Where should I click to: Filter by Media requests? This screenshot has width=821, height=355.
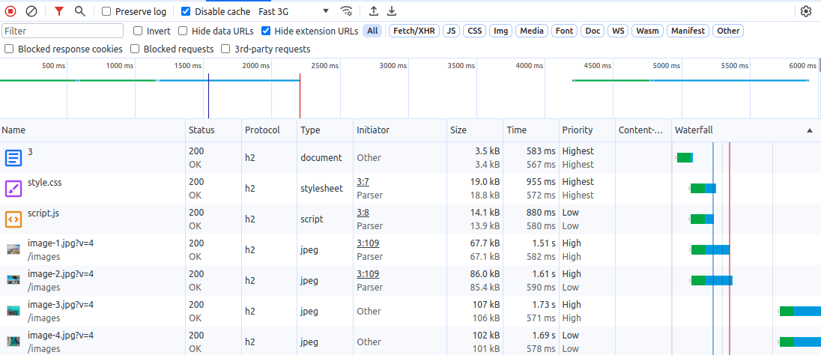pos(532,31)
